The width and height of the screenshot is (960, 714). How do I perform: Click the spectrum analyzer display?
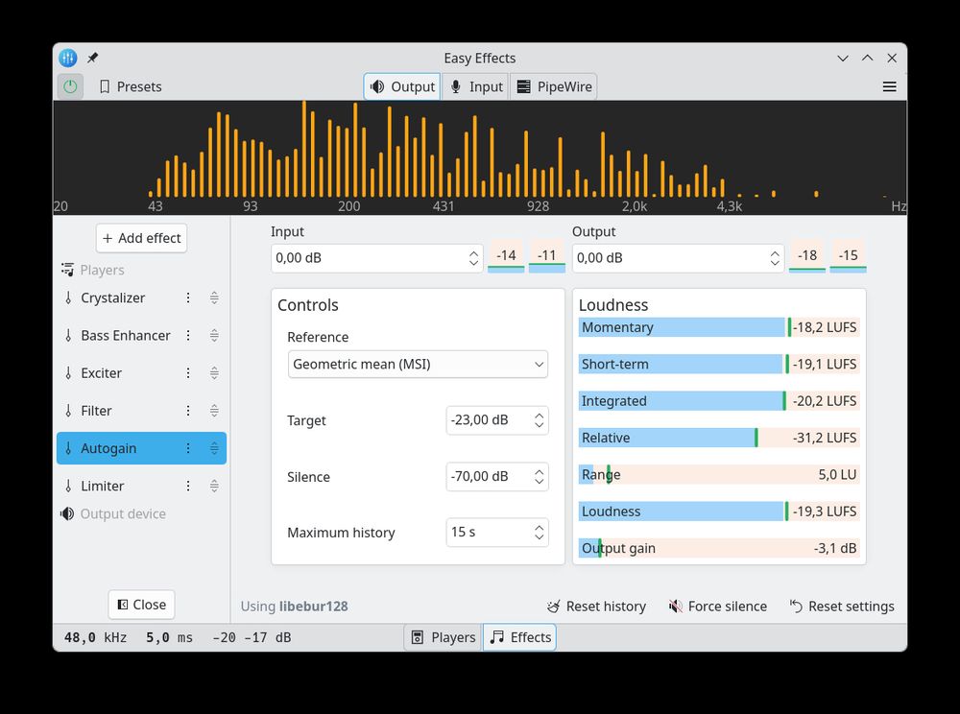[x=480, y=157]
